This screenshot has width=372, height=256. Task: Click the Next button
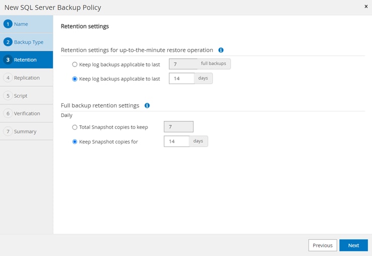point(353,245)
